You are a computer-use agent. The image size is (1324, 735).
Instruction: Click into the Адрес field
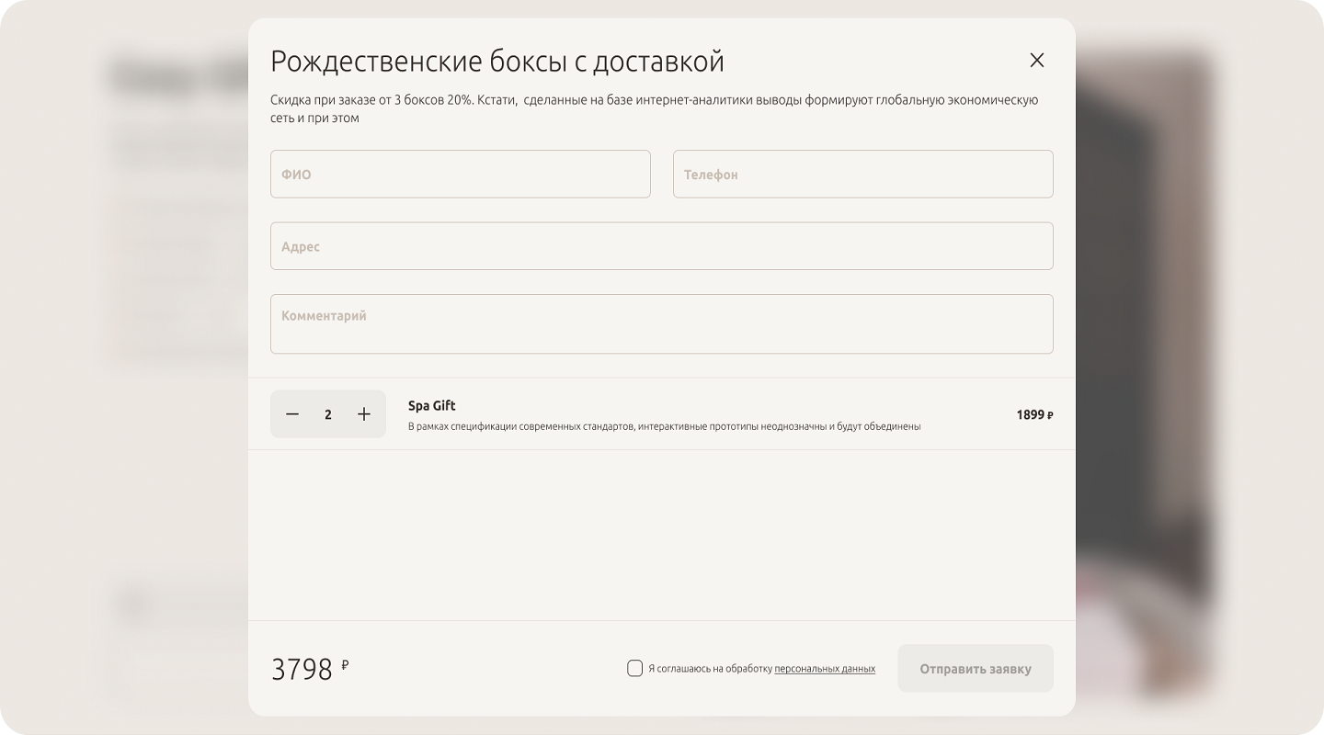click(662, 246)
